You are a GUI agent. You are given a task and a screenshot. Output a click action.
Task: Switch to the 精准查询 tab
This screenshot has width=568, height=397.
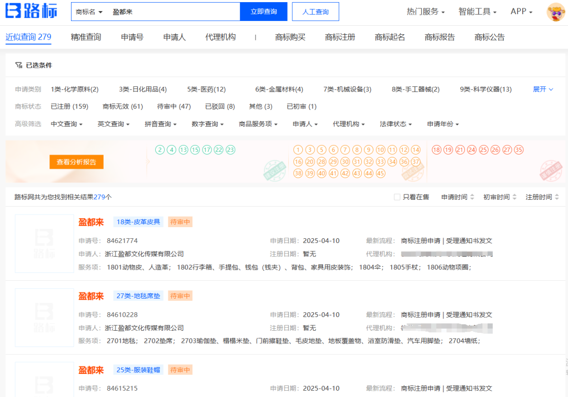pos(86,37)
